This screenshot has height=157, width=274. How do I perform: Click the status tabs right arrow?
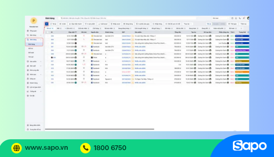[241, 29]
